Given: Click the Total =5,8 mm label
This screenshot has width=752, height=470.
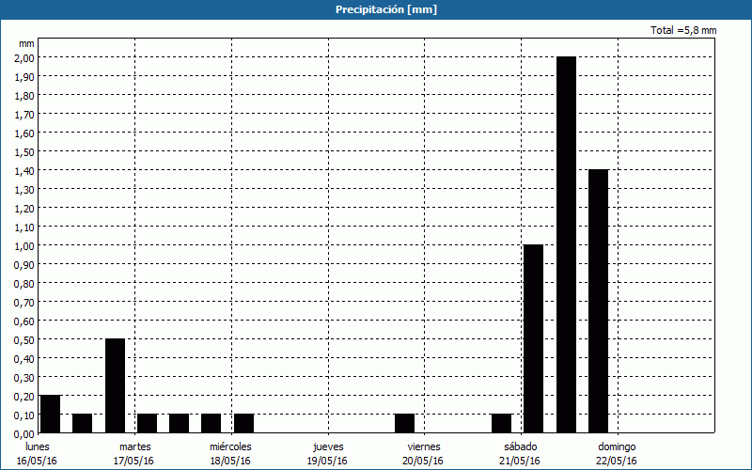Looking at the screenshot, I should (x=683, y=30).
